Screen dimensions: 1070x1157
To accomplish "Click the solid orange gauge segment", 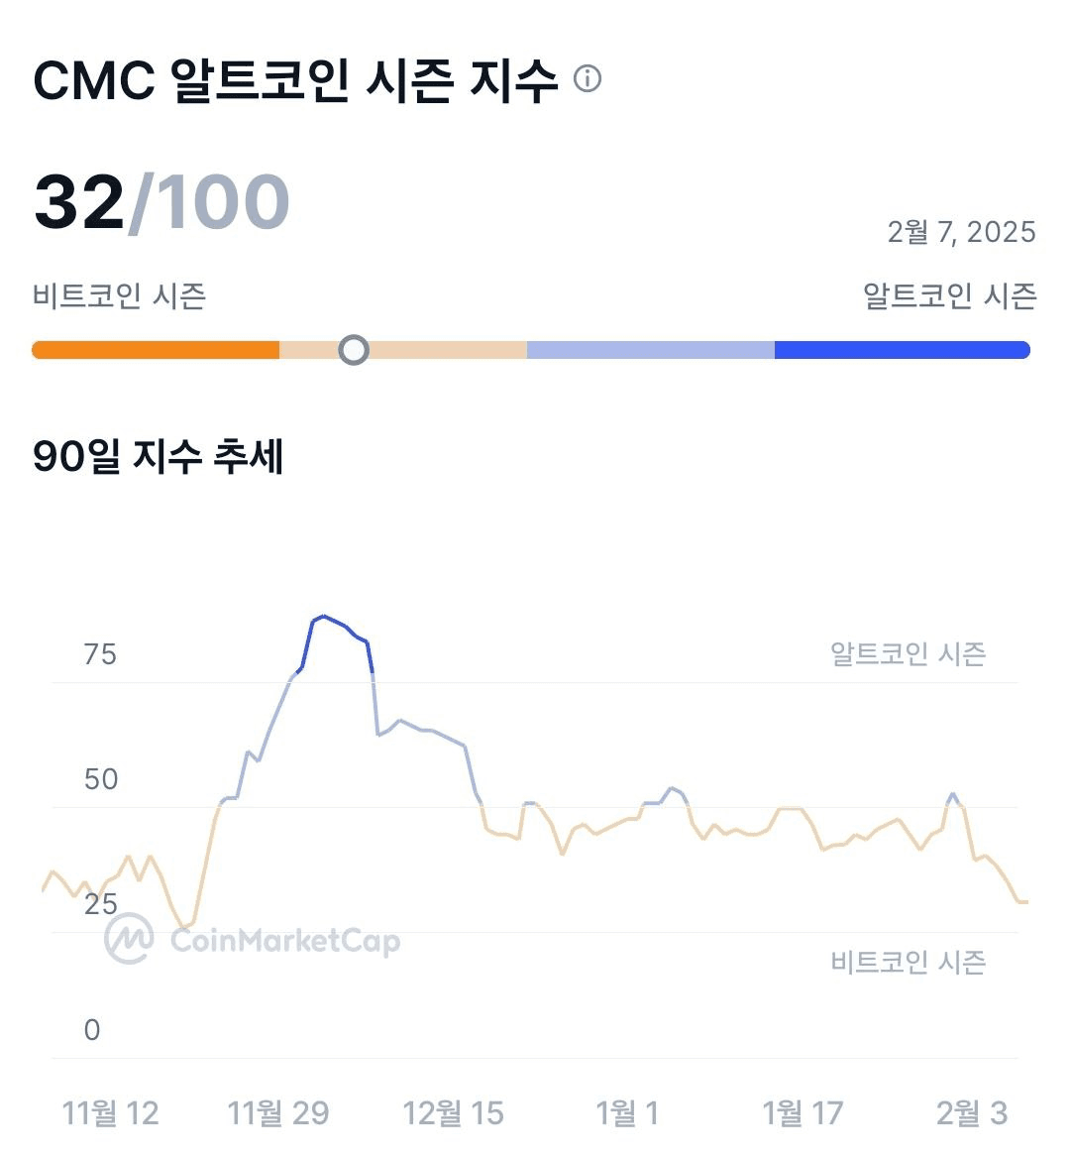I will point(156,350).
